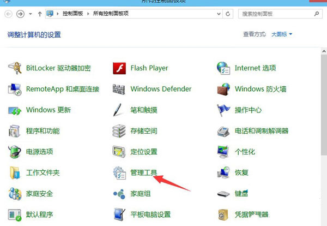Open the 操作中心 flag icon

pyautogui.click(x=223, y=110)
